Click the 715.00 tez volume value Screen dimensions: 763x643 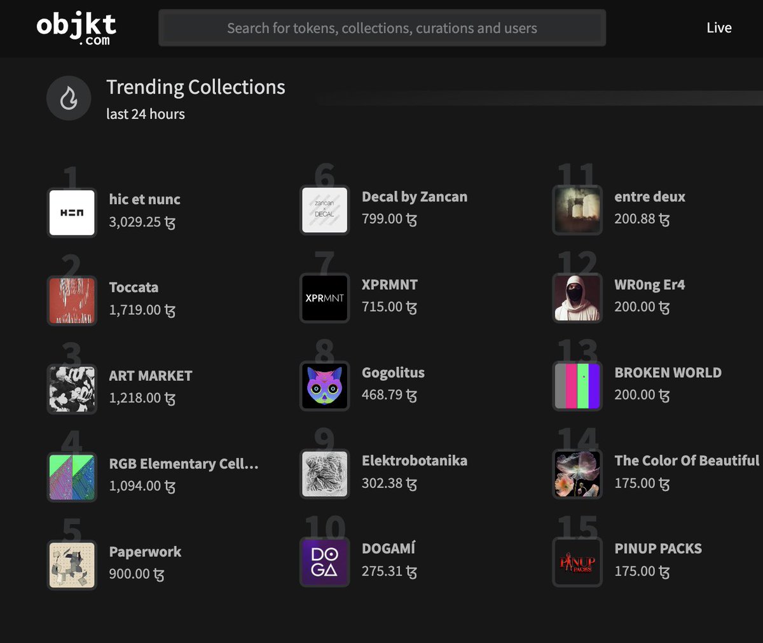point(390,307)
